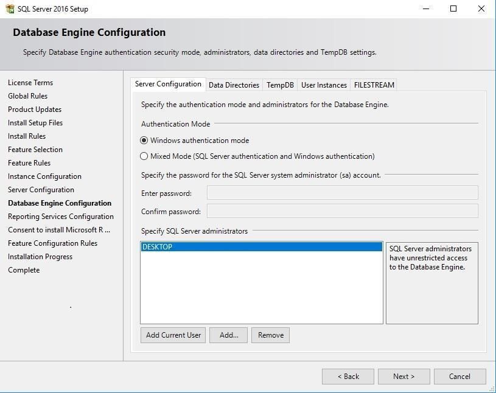Select Reporting Services Configuration step

coord(61,216)
